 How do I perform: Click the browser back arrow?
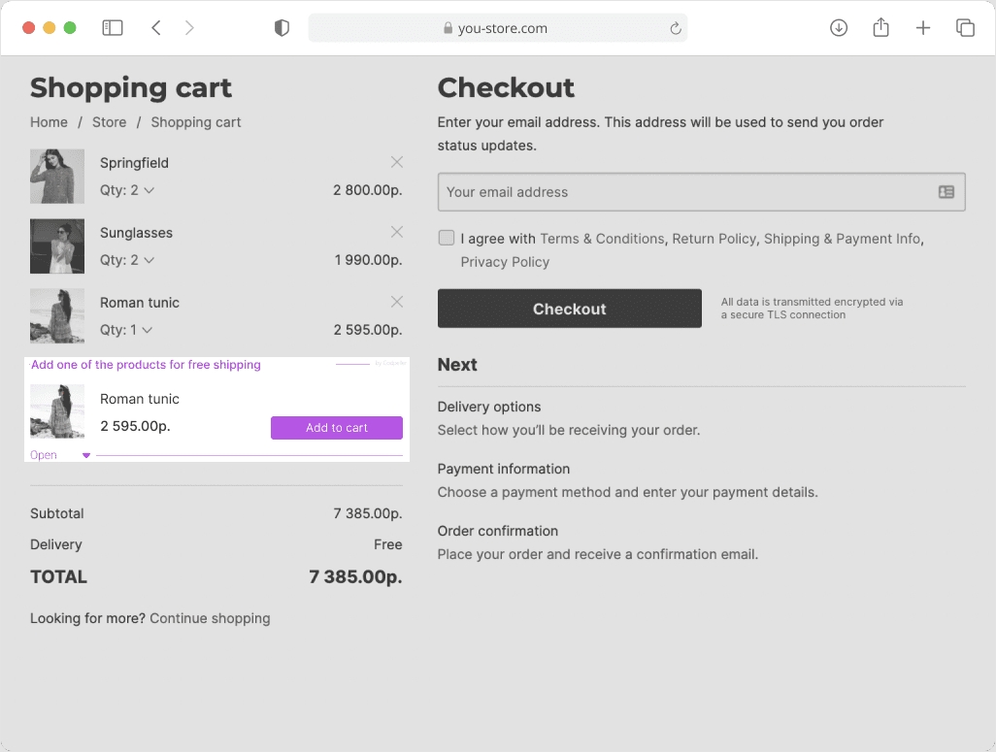pos(156,28)
